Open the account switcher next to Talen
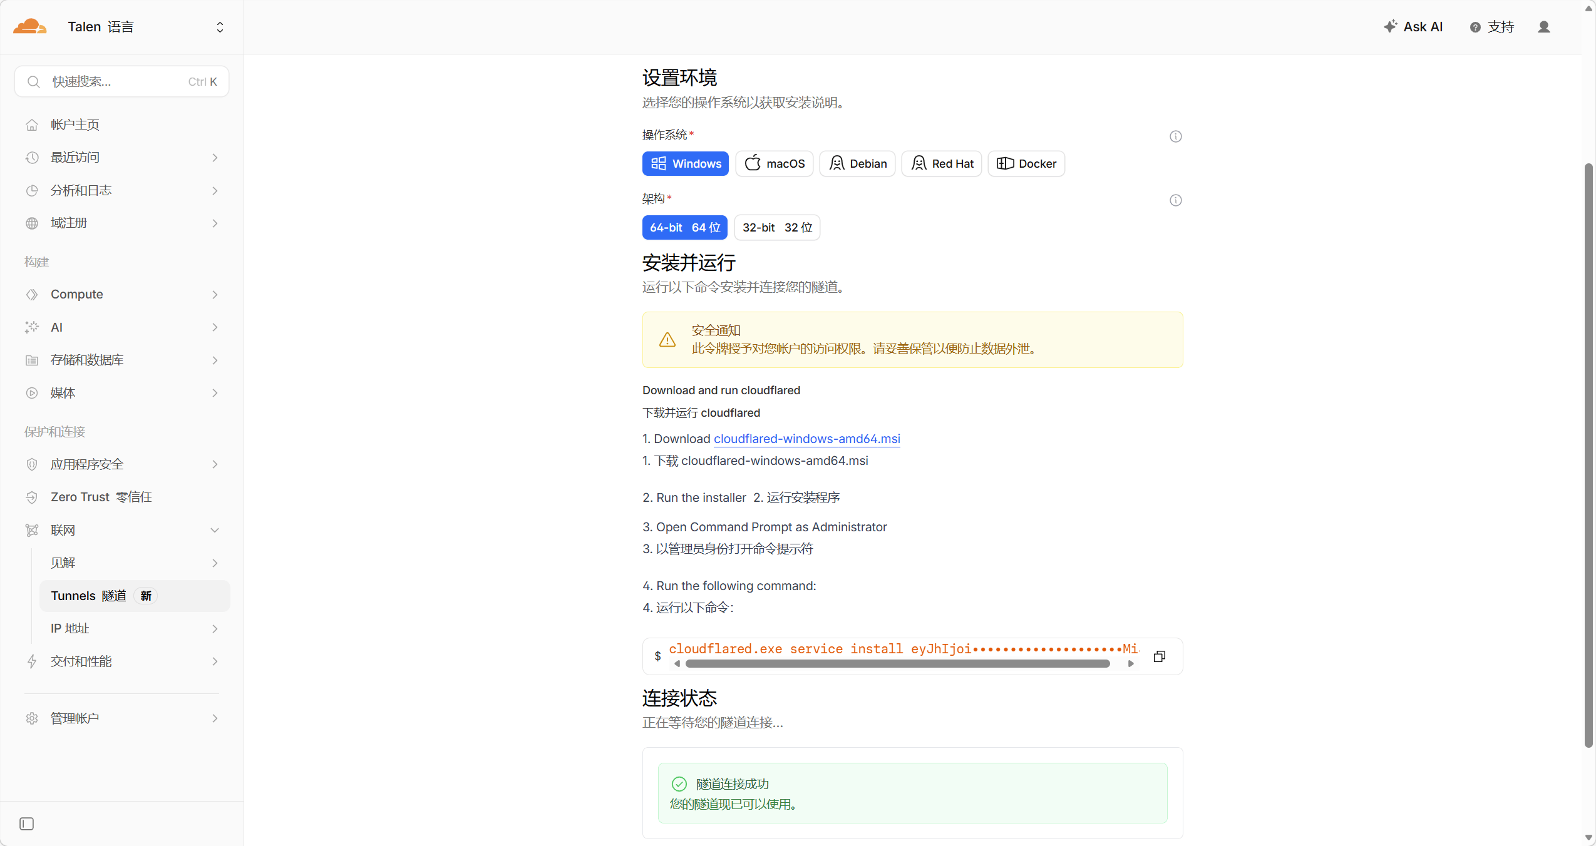This screenshot has height=846, width=1596. coord(219,26)
